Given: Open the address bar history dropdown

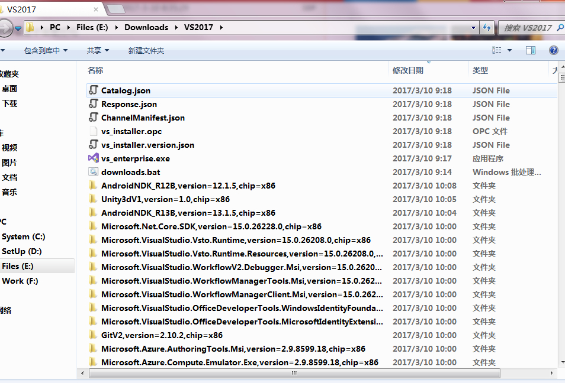Looking at the screenshot, I should coord(473,27).
